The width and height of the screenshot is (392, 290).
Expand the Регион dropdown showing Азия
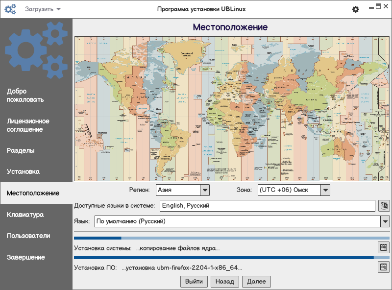205,190
